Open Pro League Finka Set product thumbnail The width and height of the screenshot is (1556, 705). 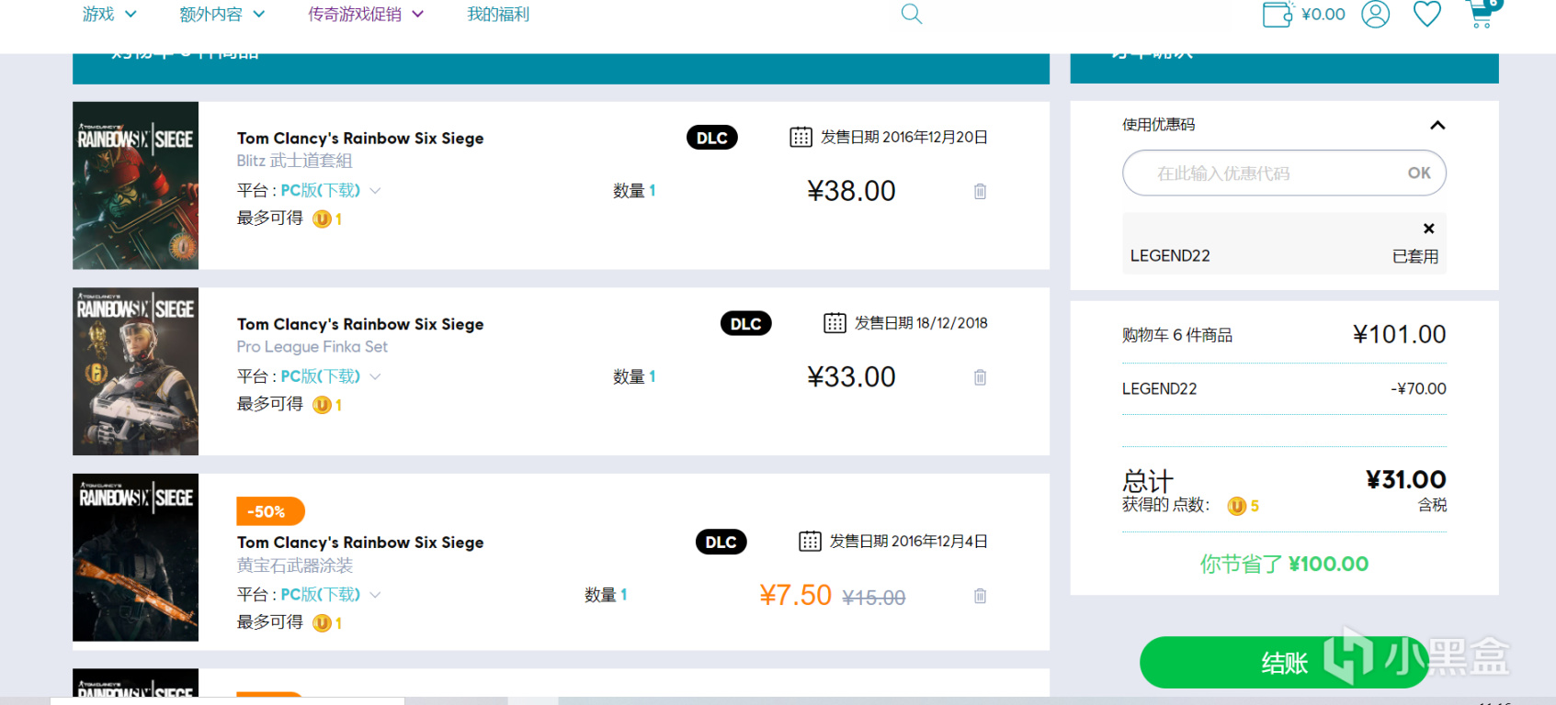coord(135,371)
